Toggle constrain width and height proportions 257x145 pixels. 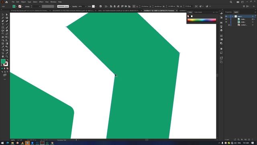tap(178, 6)
